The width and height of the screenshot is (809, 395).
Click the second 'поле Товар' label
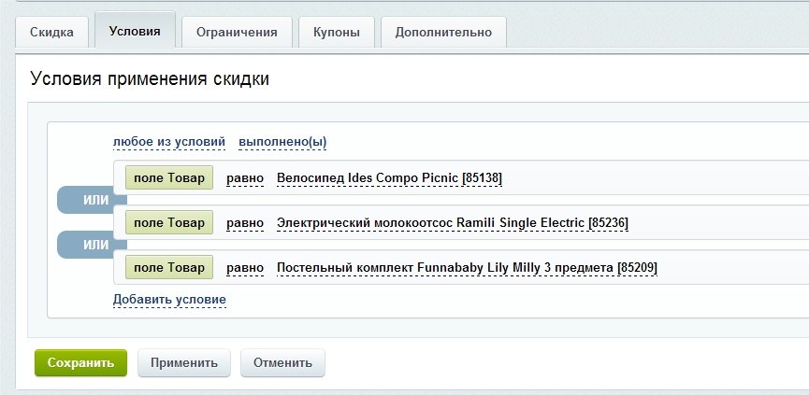pos(169,222)
